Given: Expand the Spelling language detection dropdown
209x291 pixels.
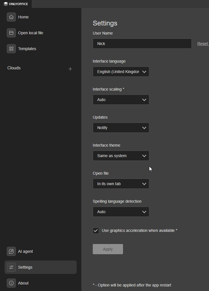Looking at the screenshot, I should 121,212.
